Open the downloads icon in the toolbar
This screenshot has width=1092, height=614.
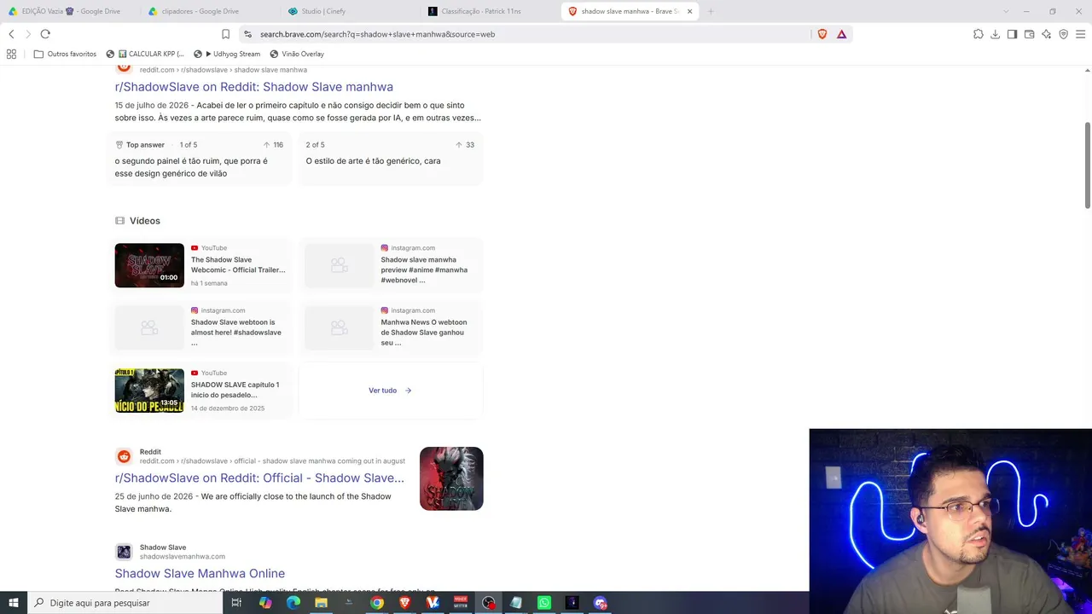996,34
